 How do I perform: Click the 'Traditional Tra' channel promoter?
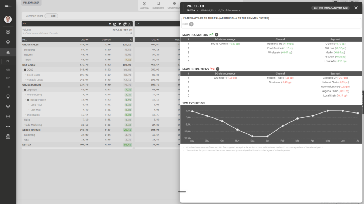click(280, 44)
